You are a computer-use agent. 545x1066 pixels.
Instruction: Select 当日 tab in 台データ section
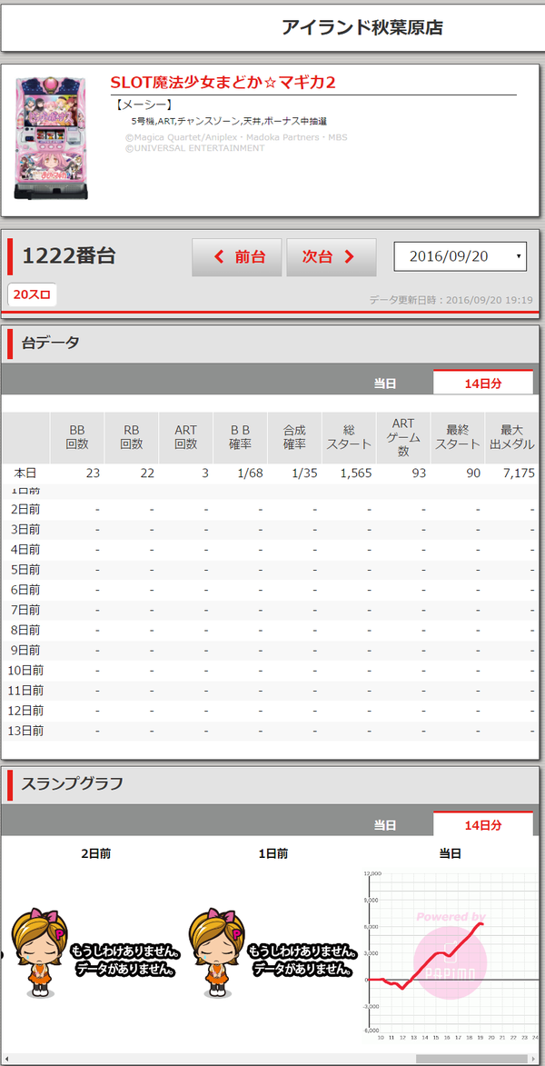point(384,384)
